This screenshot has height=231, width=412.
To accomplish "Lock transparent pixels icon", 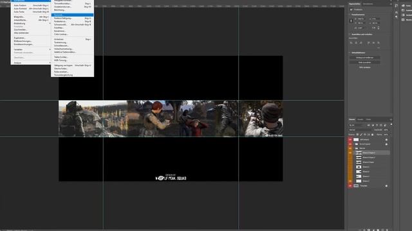I will 357,135.
